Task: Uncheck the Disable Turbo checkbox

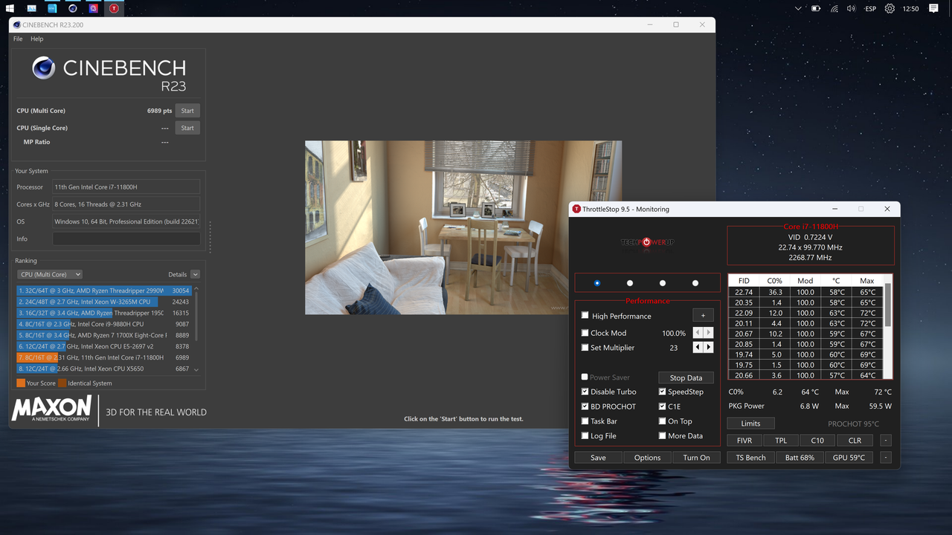Action: click(x=585, y=392)
